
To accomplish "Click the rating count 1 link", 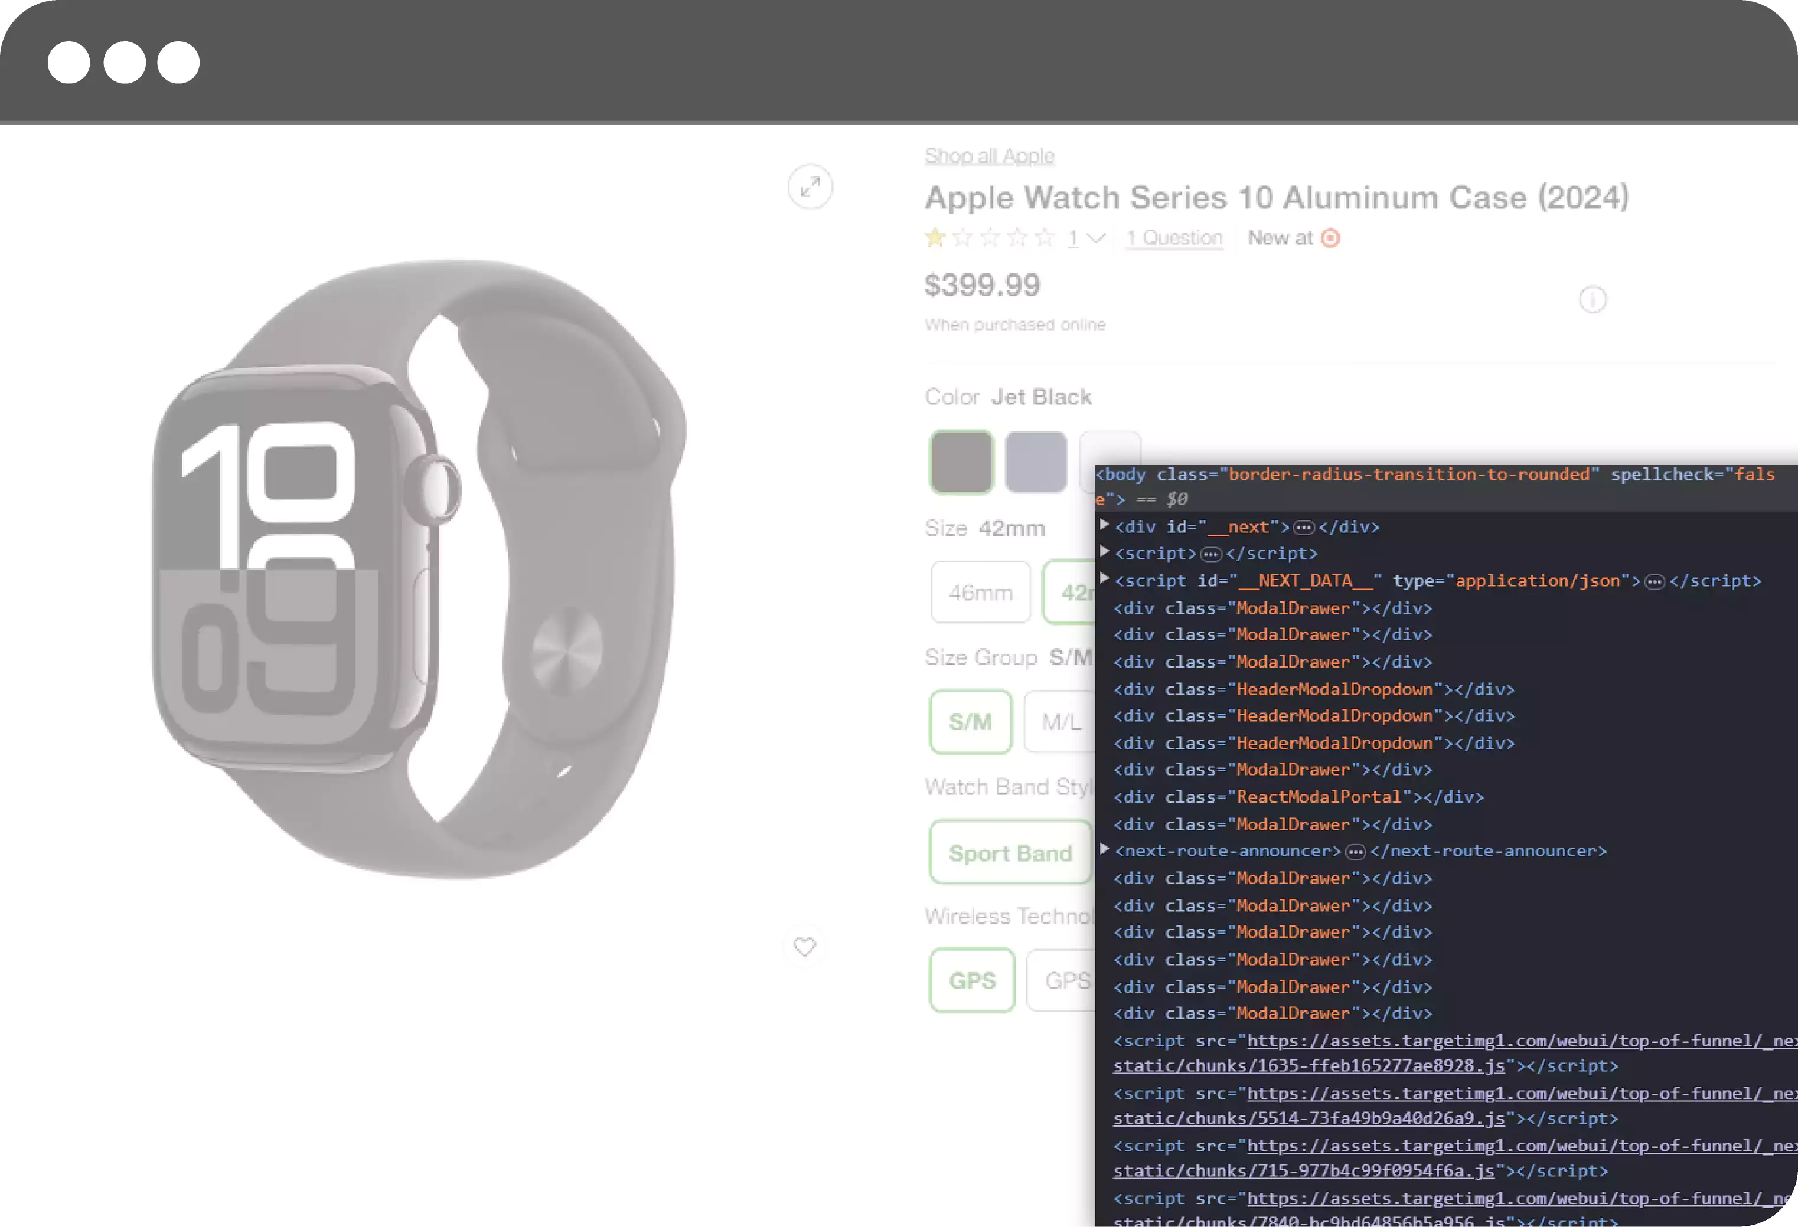I will (1073, 238).
